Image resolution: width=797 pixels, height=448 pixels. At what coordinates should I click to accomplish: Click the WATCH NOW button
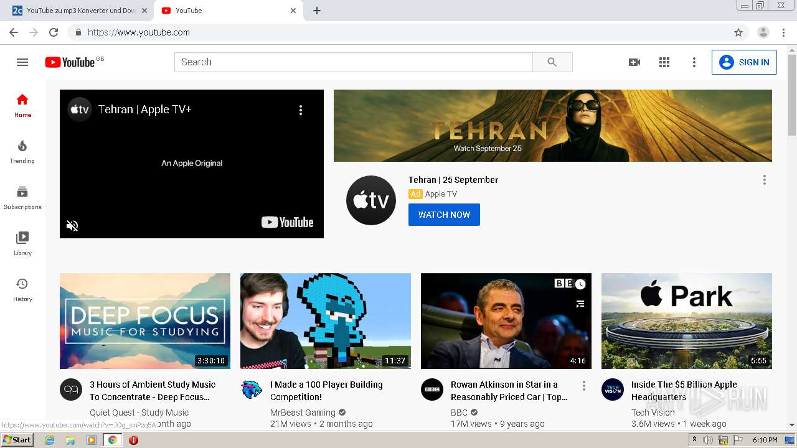444,215
